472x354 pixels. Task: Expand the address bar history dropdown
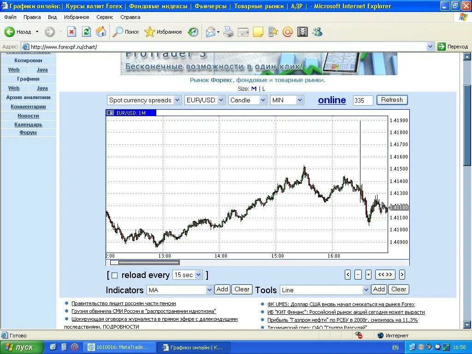430,47
